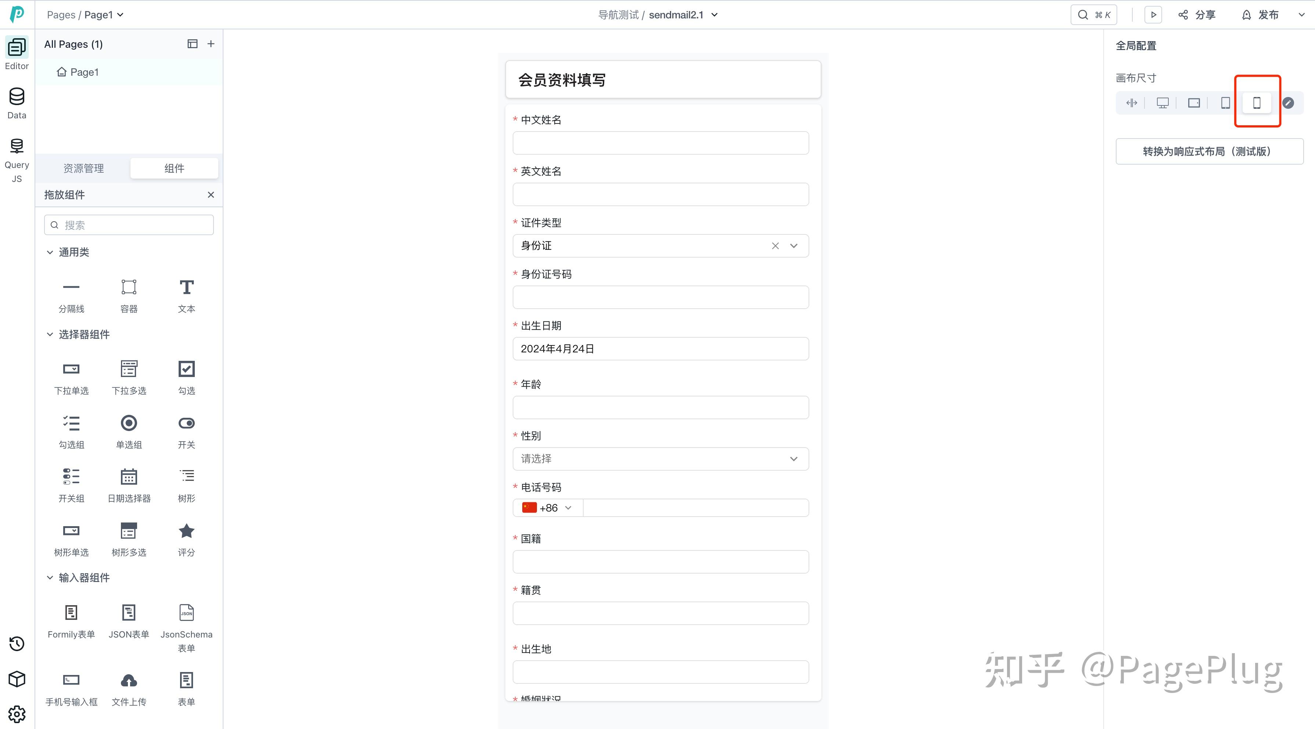This screenshot has width=1315, height=729.
Task: Select mobile phone canvas size
Action: point(1257,103)
